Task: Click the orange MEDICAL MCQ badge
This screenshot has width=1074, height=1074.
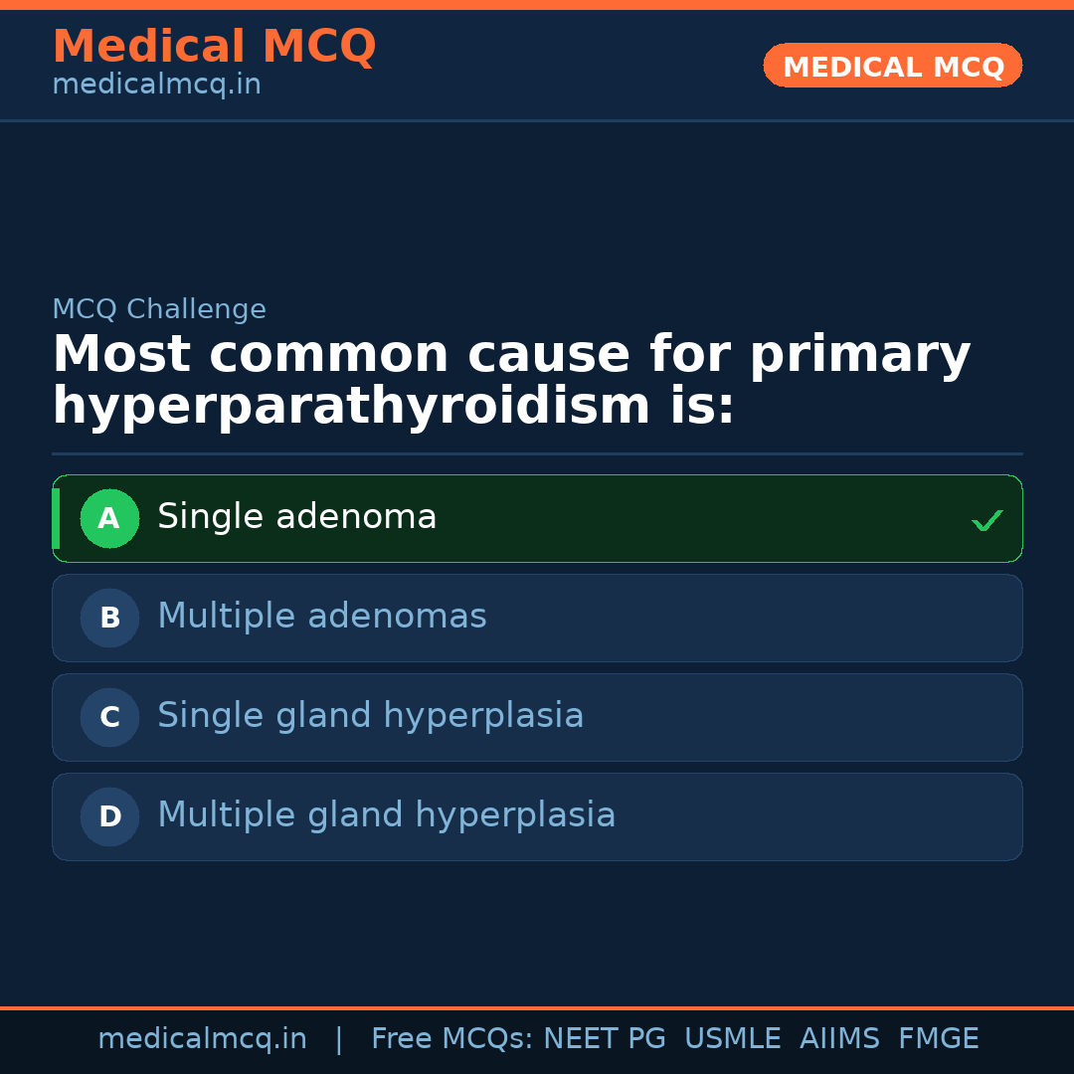Action: tap(892, 66)
